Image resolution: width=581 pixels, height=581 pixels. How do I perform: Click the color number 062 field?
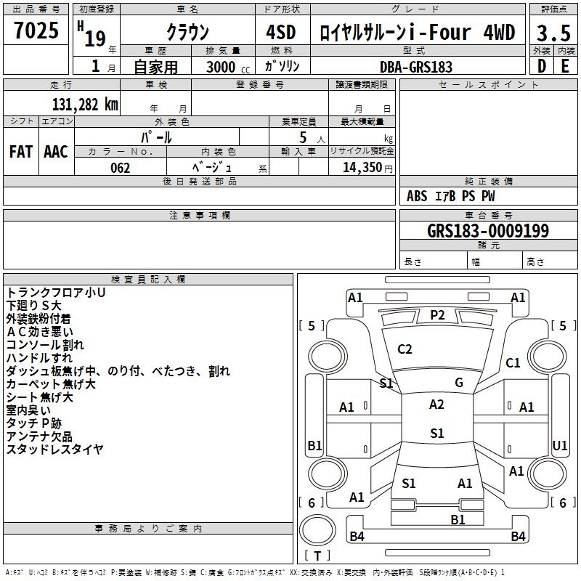coord(120,168)
